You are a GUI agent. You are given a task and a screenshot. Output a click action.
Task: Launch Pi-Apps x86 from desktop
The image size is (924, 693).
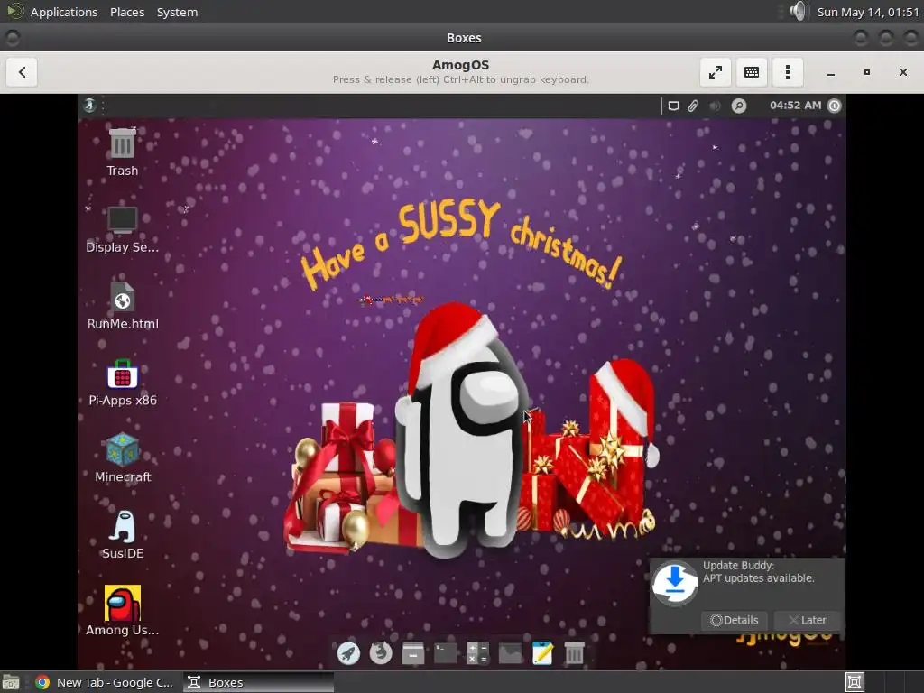(122, 383)
